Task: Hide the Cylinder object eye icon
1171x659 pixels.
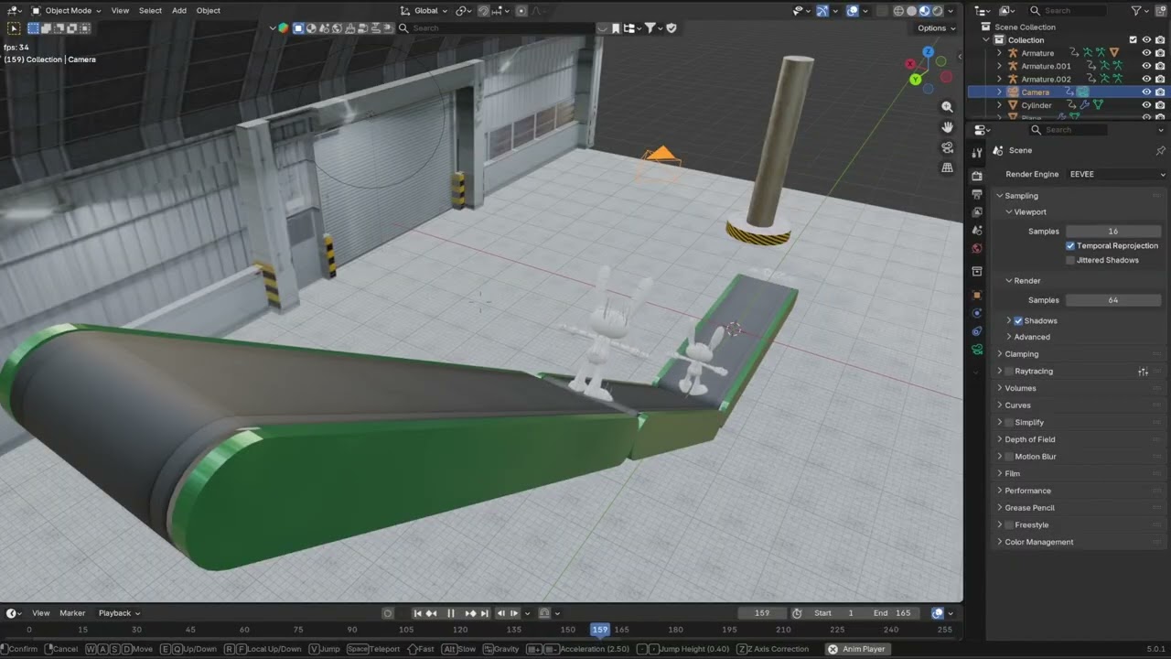Action: point(1146,105)
